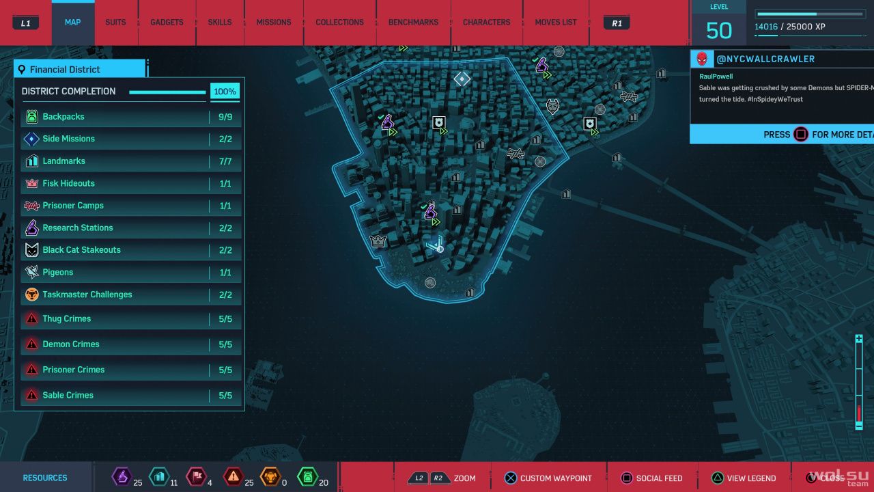Click the barbed-wire prisoner camp marker inside district
The image size is (874, 492).
(516, 154)
